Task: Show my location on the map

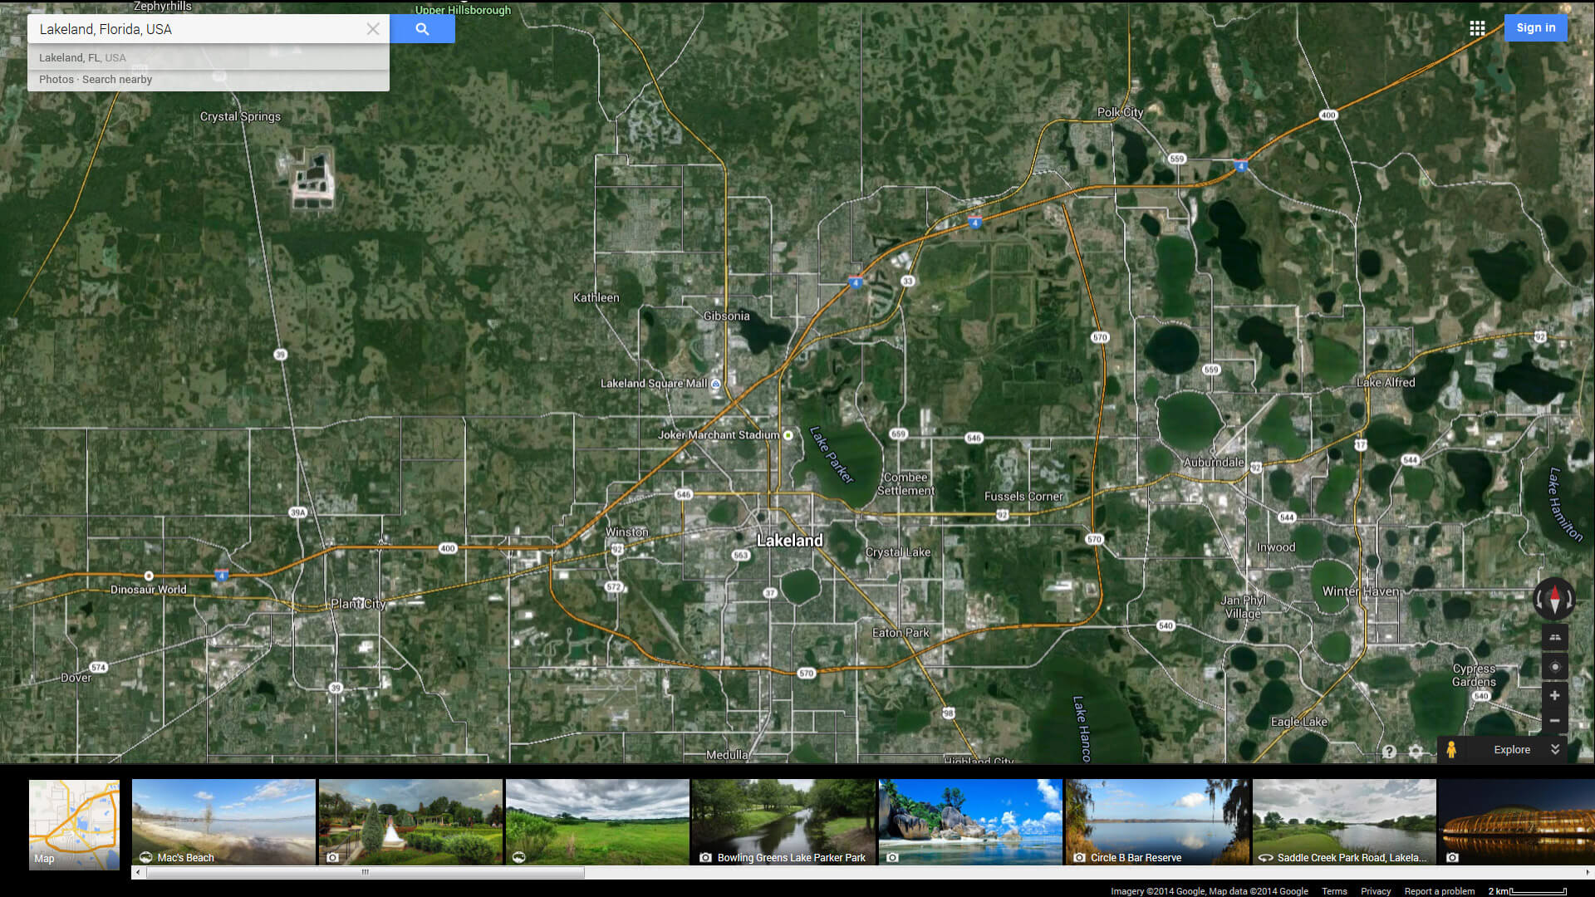Action: pyautogui.click(x=1554, y=666)
